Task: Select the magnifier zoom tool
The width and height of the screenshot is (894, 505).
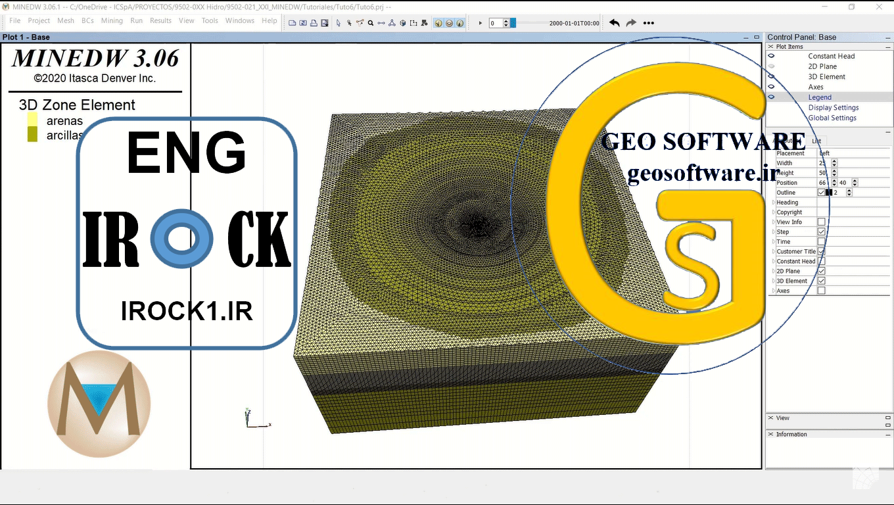Action: [x=371, y=22]
